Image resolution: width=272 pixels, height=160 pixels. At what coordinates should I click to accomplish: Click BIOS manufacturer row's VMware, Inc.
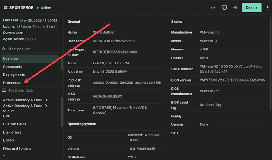click(210, 91)
